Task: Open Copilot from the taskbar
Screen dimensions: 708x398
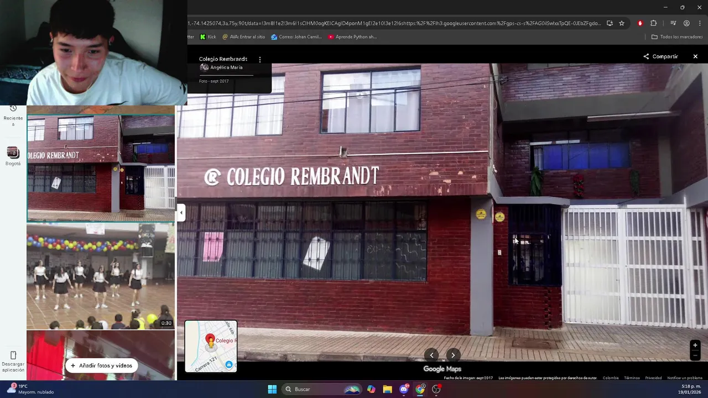Action: click(371, 389)
